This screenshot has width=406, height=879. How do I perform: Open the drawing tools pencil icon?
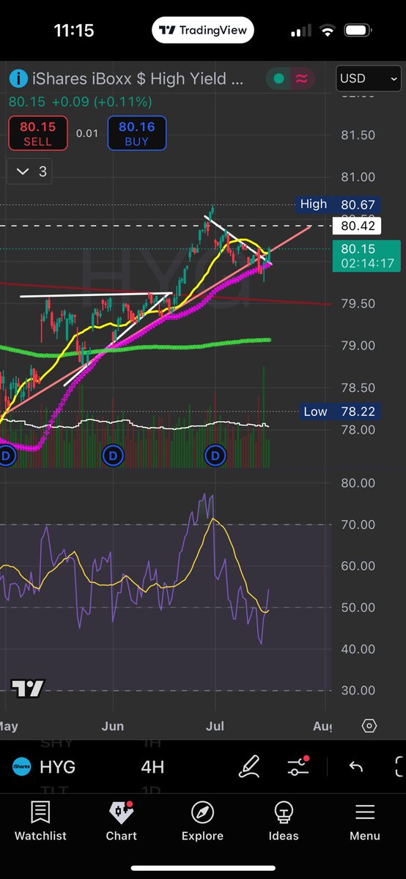(250, 767)
